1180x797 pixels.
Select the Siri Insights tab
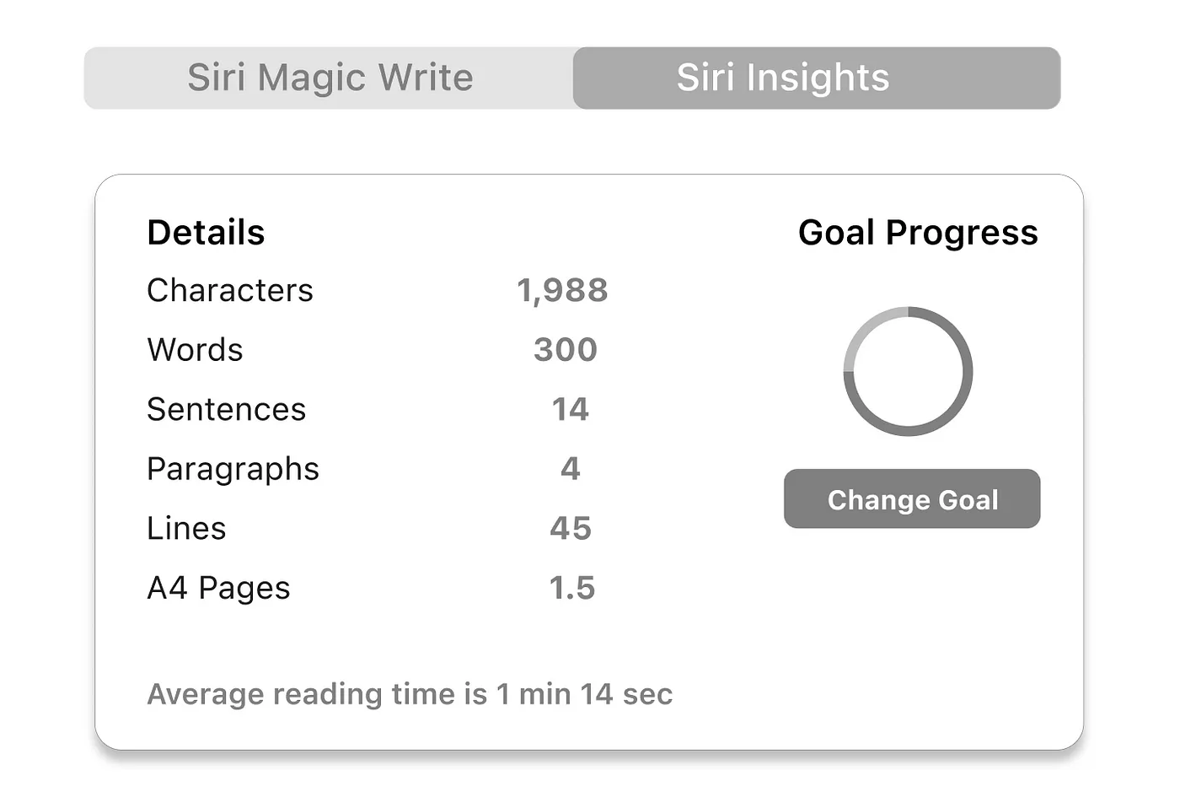coord(817,78)
